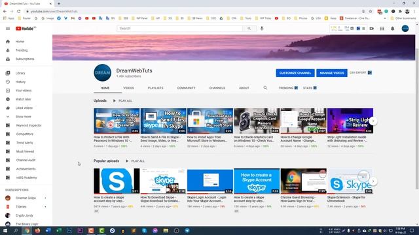Image resolution: width=419 pixels, height=235 pixels.
Task: Click the channel search magnifier icon
Action: pyautogui.click(x=265, y=87)
